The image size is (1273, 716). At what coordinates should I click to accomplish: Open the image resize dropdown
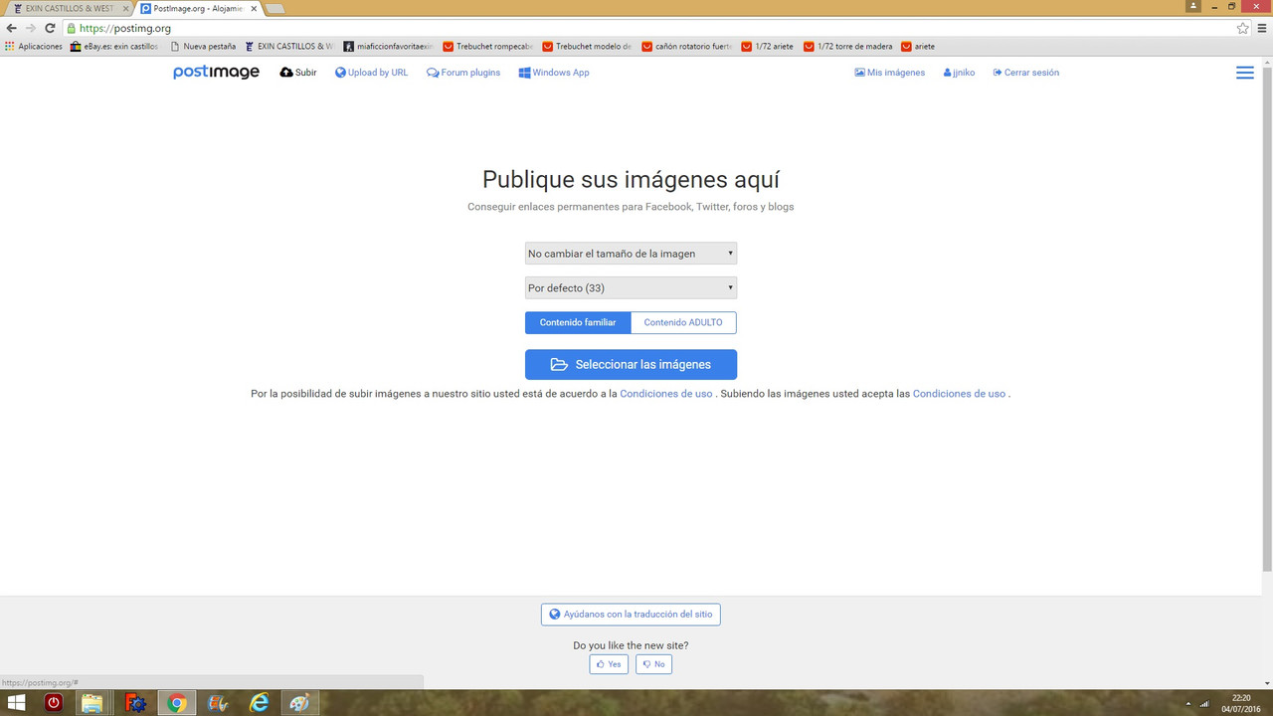(631, 253)
